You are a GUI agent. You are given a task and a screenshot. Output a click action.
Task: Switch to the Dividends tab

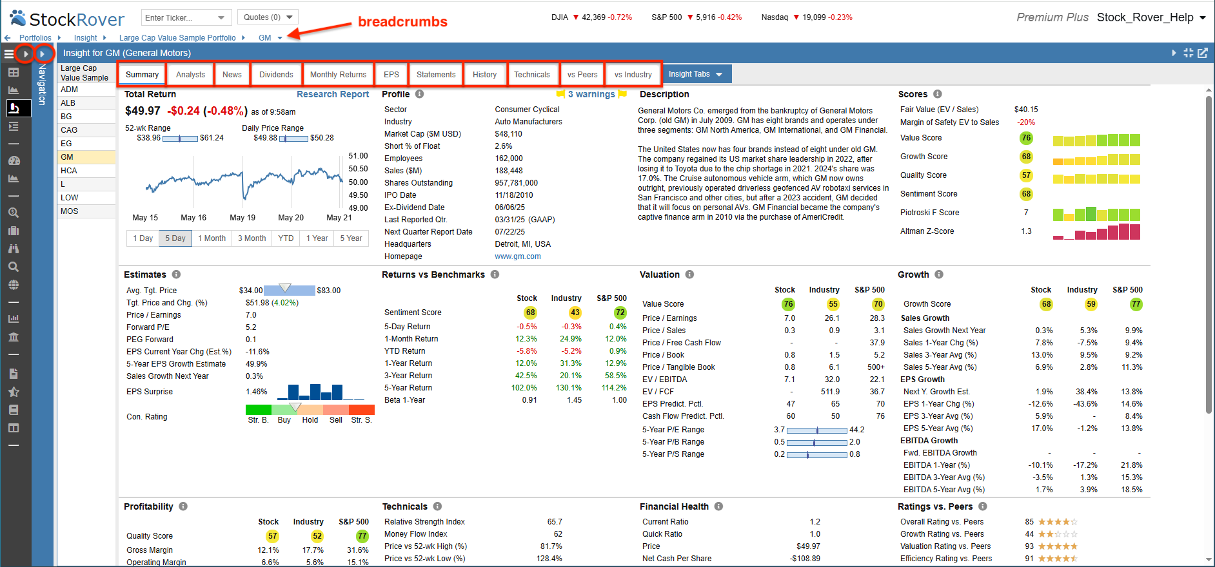[276, 75]
